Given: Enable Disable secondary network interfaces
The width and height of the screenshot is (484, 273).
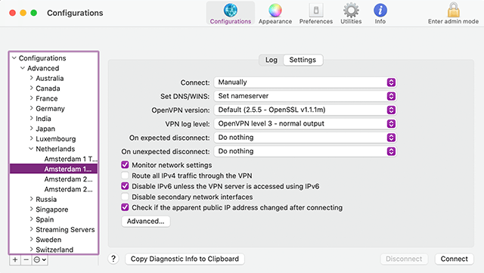Looking at the screenshot, I should 125,197.
